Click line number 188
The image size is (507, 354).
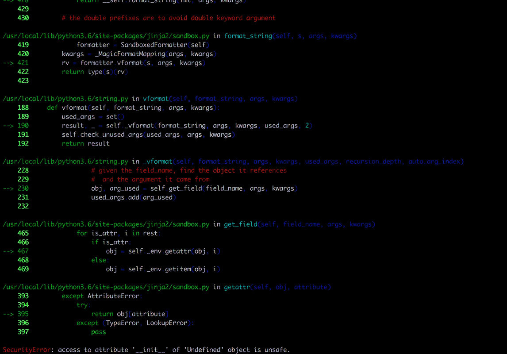(23, 108)
